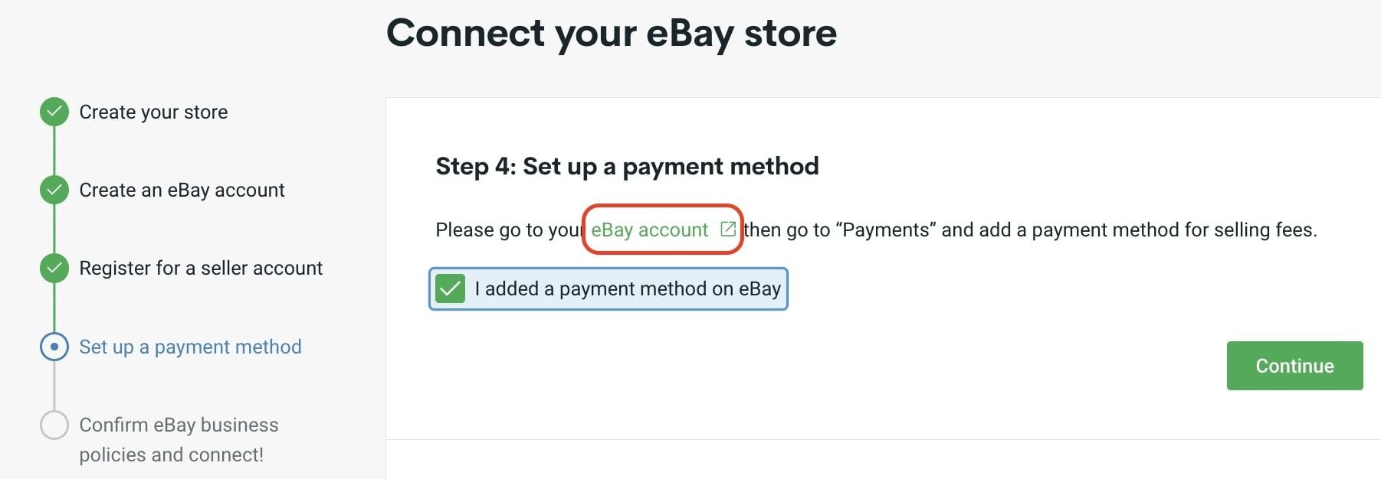This screenshot has width=1381, height=479.
Task: Click the checkmark icon beside Create an eBay account
Action: pyautogui.click(x=54, y=189)
